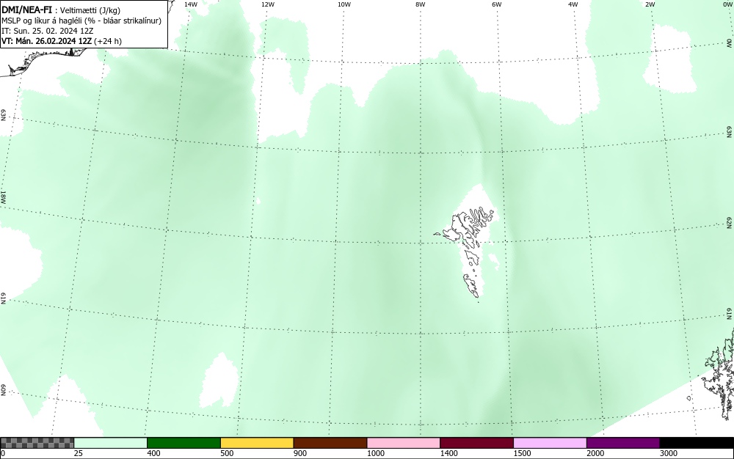
Task: Choose the lavender 1500–2000 legend swatch
Action: (x=550, y=443)
